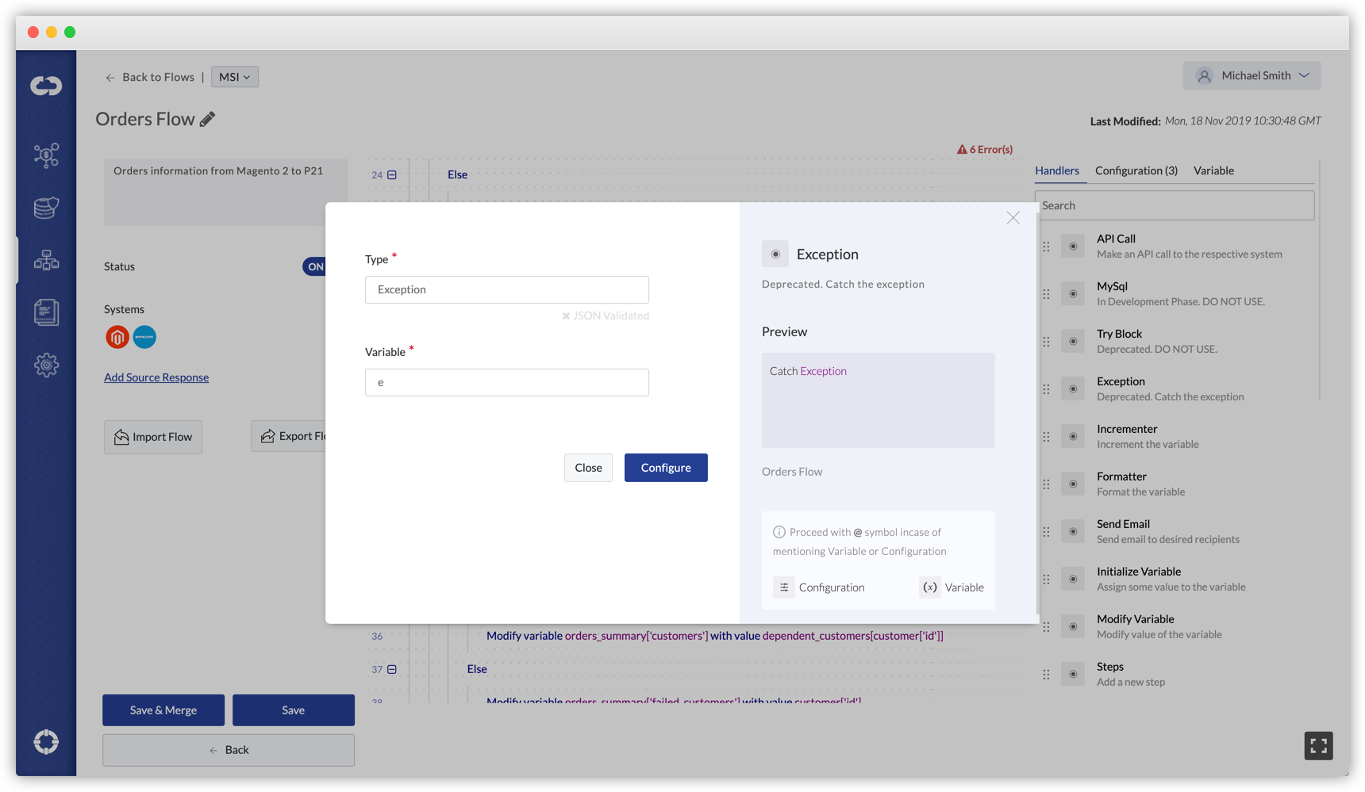Open the database sidebar icon

(x=46, y=208)
